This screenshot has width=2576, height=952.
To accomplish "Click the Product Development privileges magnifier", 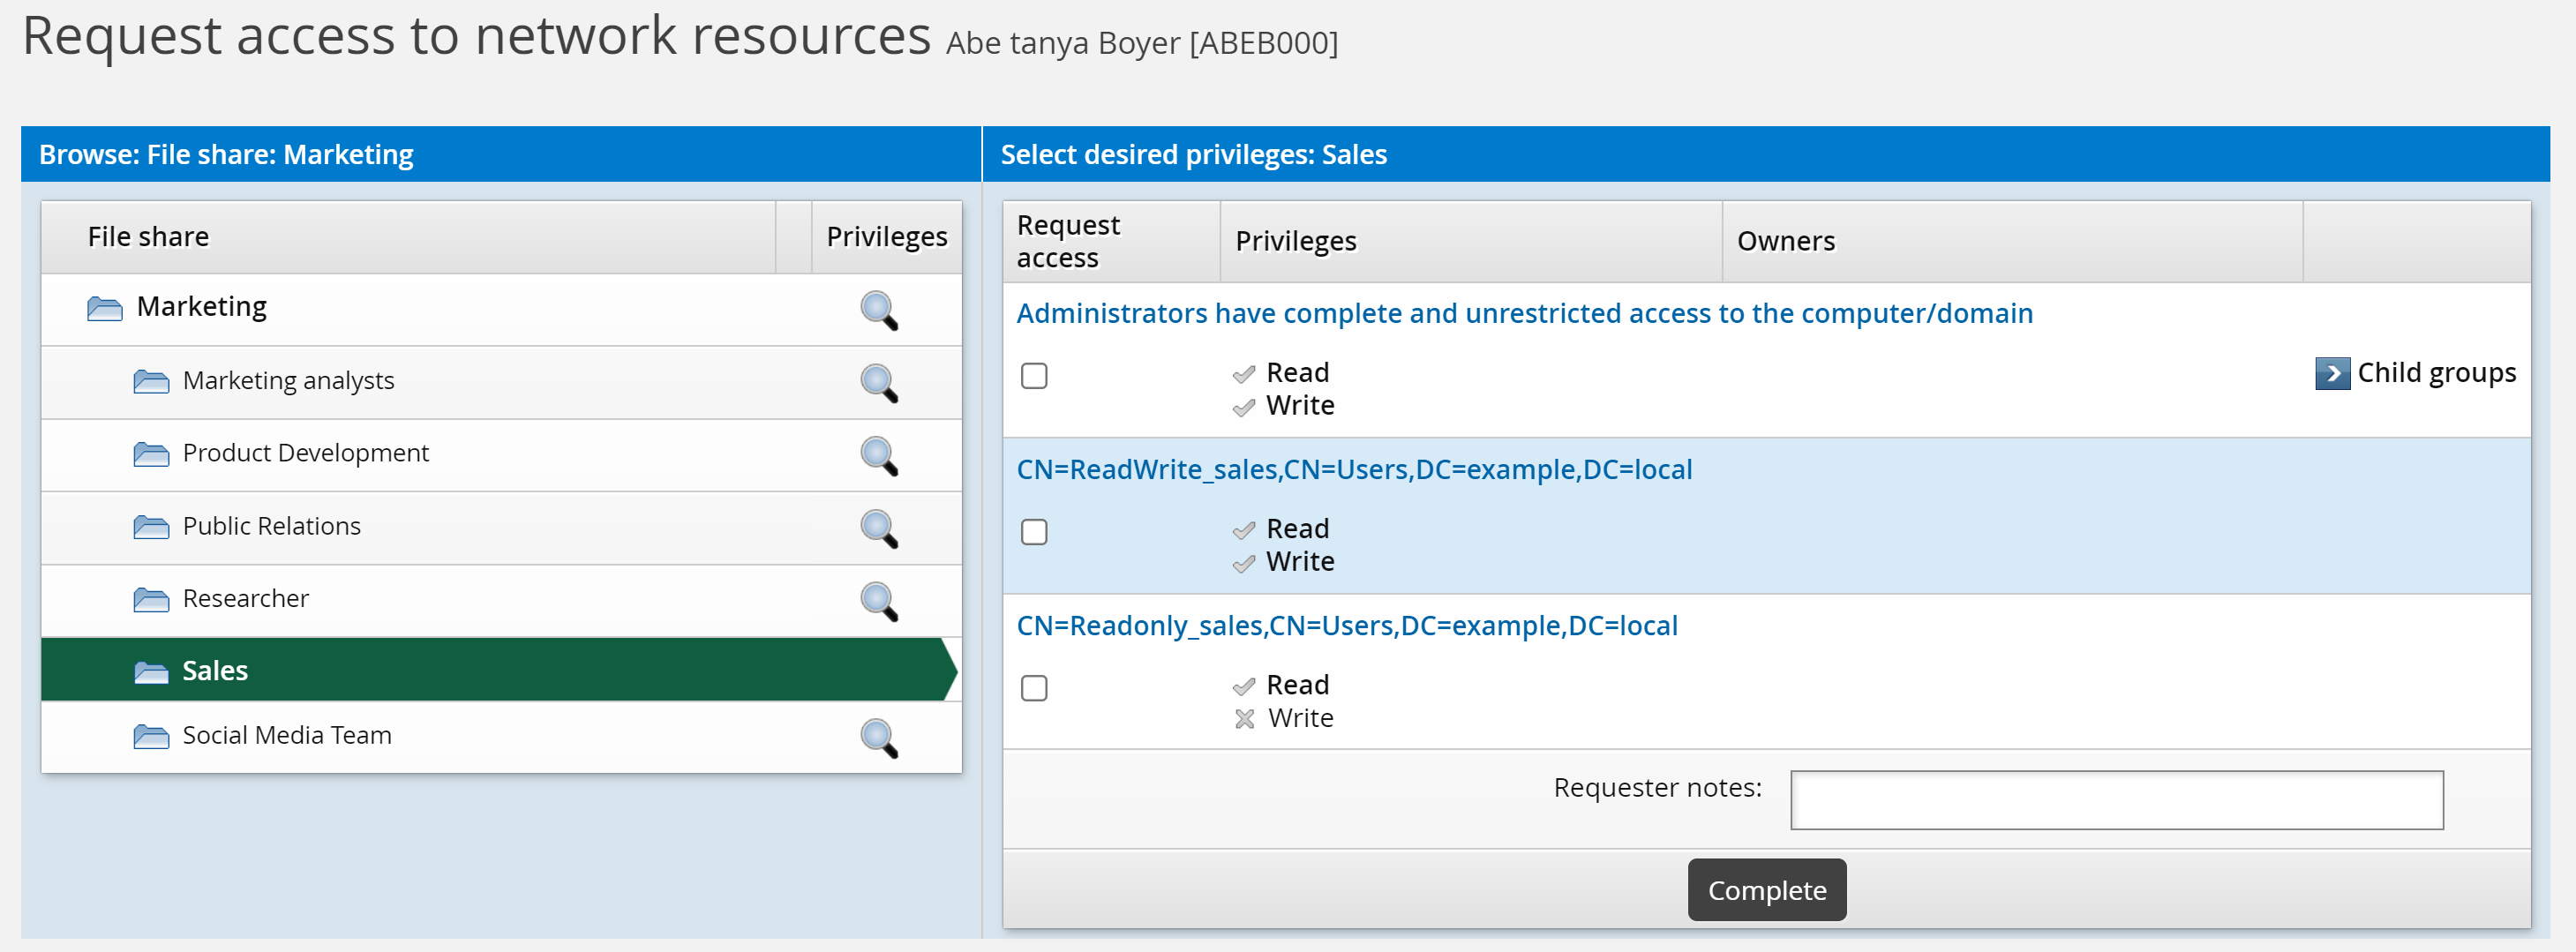I will click(878, 456).
